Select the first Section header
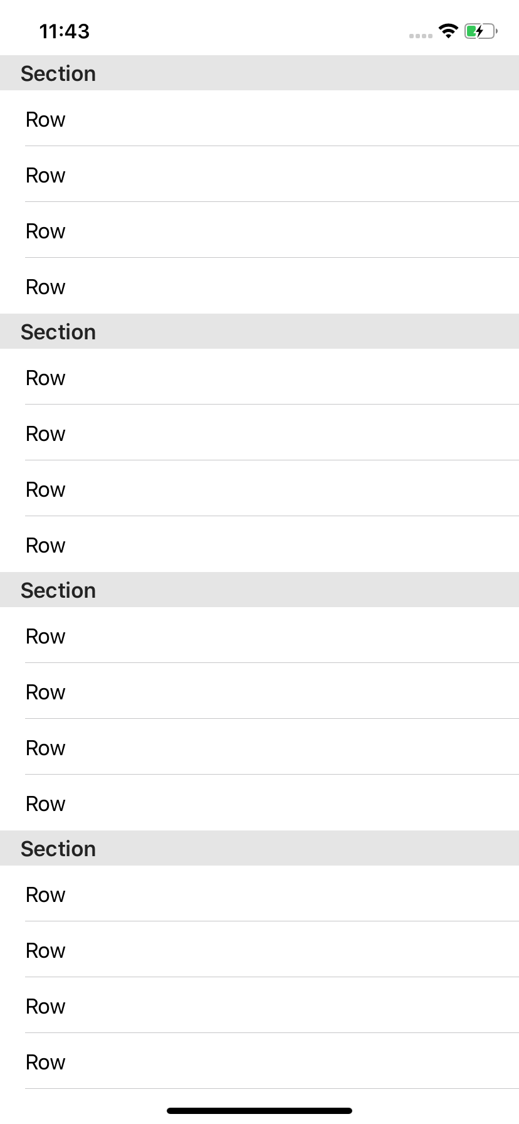 pyautogui.click(x=259, y=73)
